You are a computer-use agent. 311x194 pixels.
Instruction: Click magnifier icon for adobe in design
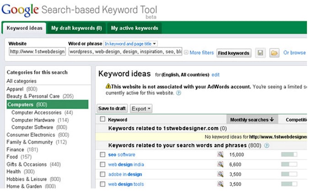(x=220, y=174)
